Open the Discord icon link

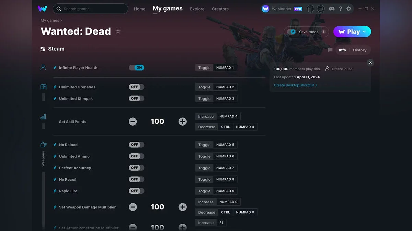[x=332, y=9]
